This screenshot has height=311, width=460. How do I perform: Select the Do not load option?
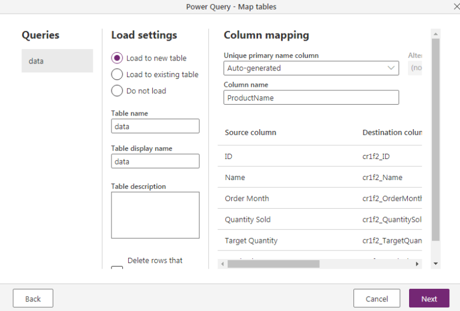[x=117, y=91]
